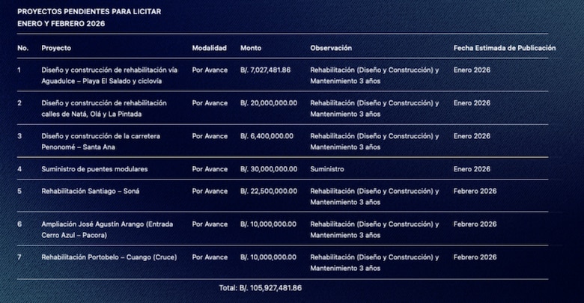Click the amount B/. 7,027,481.86
Image resolution: width=584 pixels, height=303 pixels.
(x=267, y=70)
